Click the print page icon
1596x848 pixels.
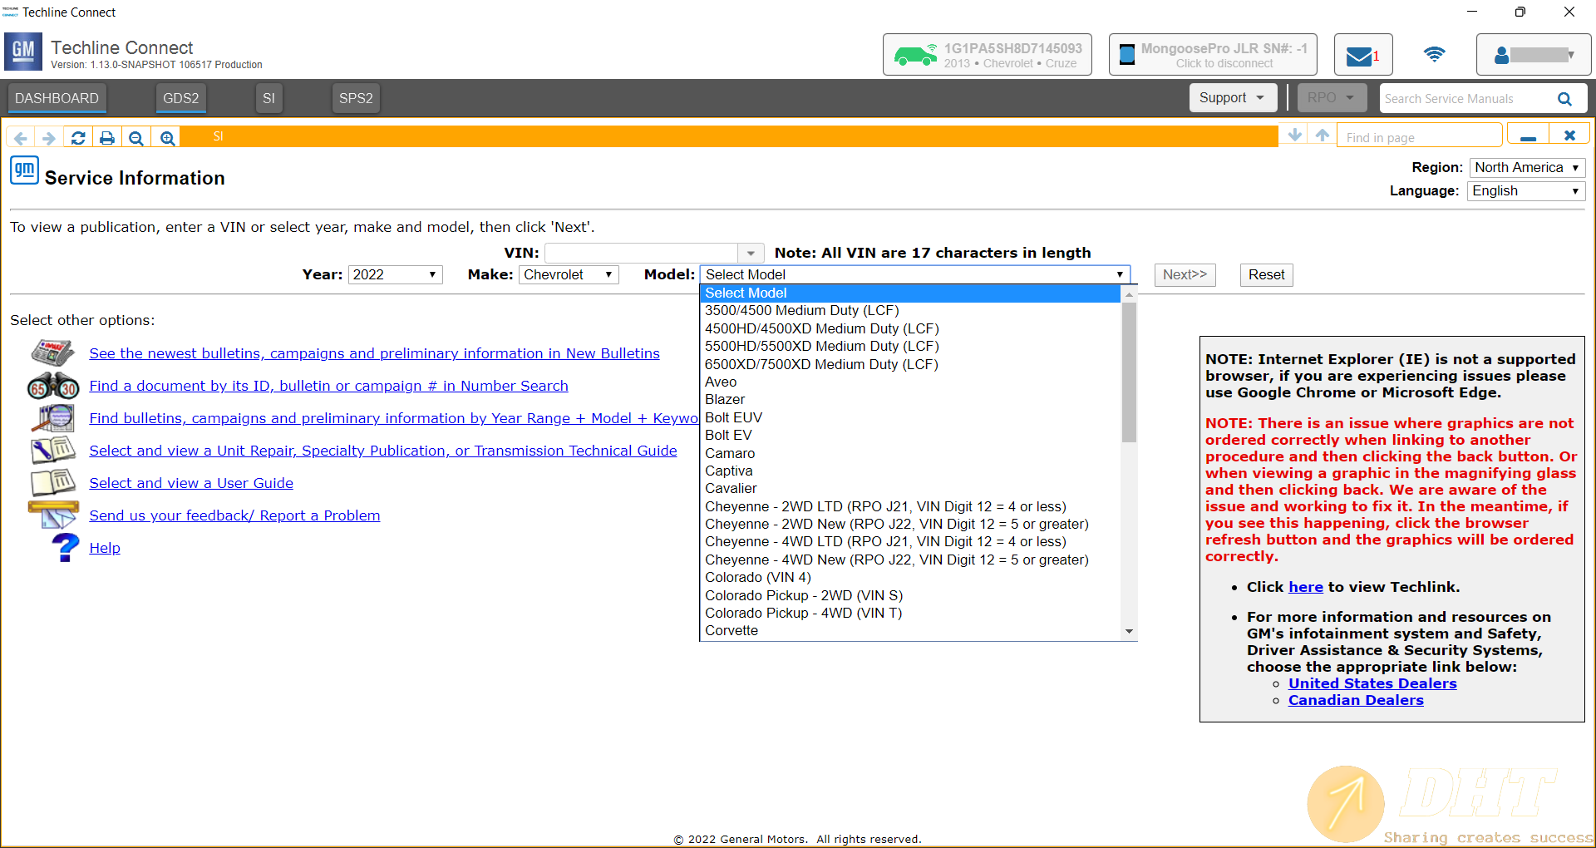(107, 138)
